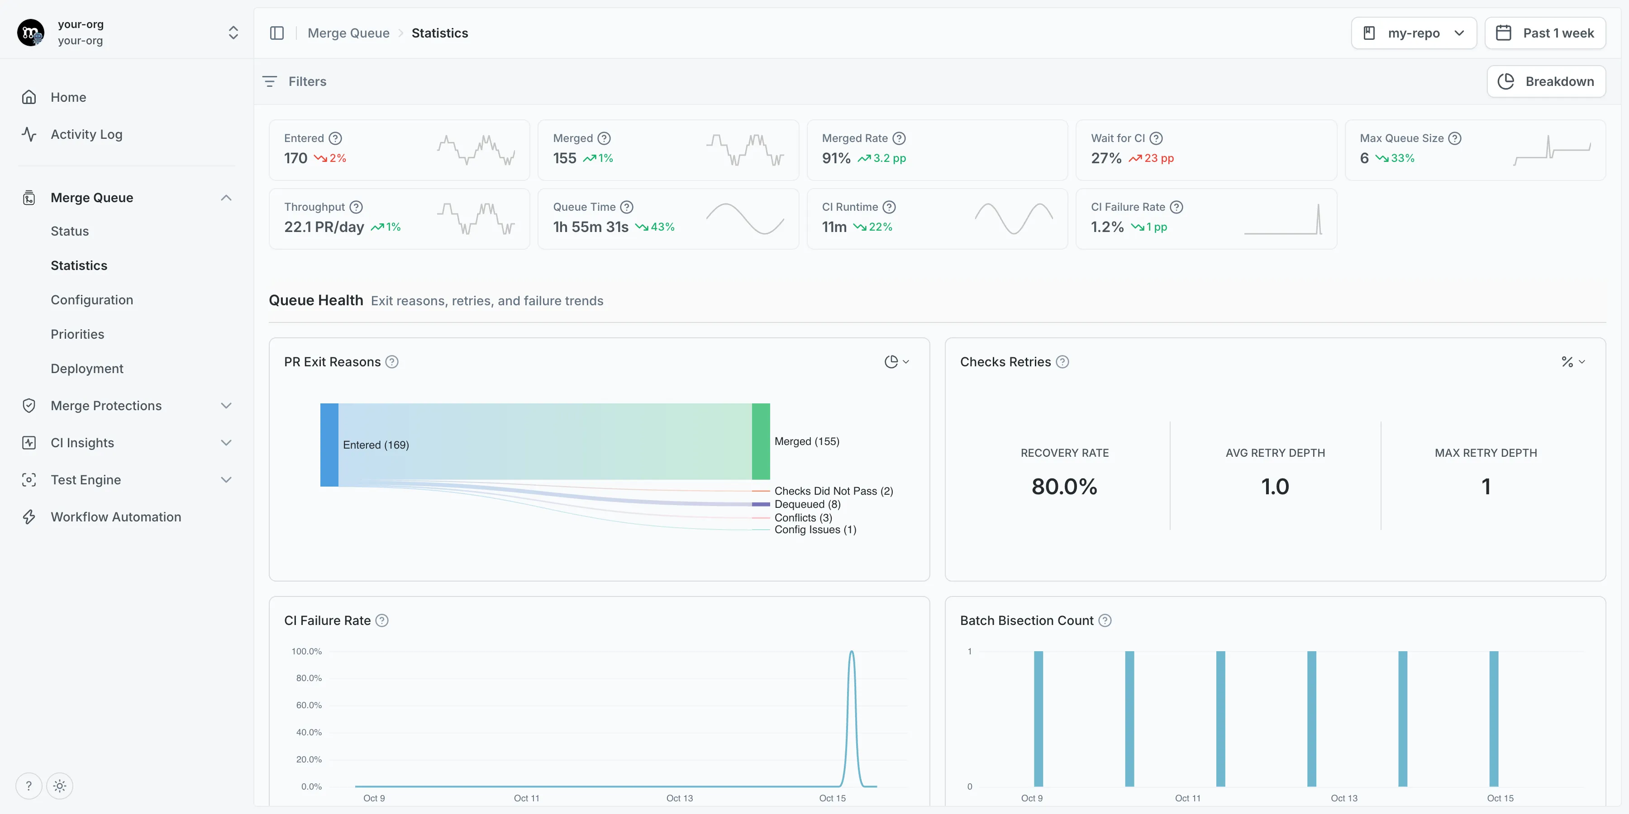Open Merge Queue Status page
This screenshot has width=1629, height=814.
click(x=70, y=231)
